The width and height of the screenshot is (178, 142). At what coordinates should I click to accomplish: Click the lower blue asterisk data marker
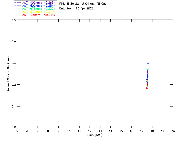point(147,82)
